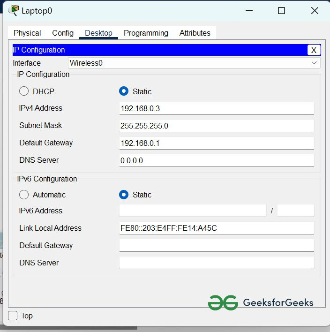Open the Config tab
This screenshot has width=330, height=332.
[x=63, y=33]
